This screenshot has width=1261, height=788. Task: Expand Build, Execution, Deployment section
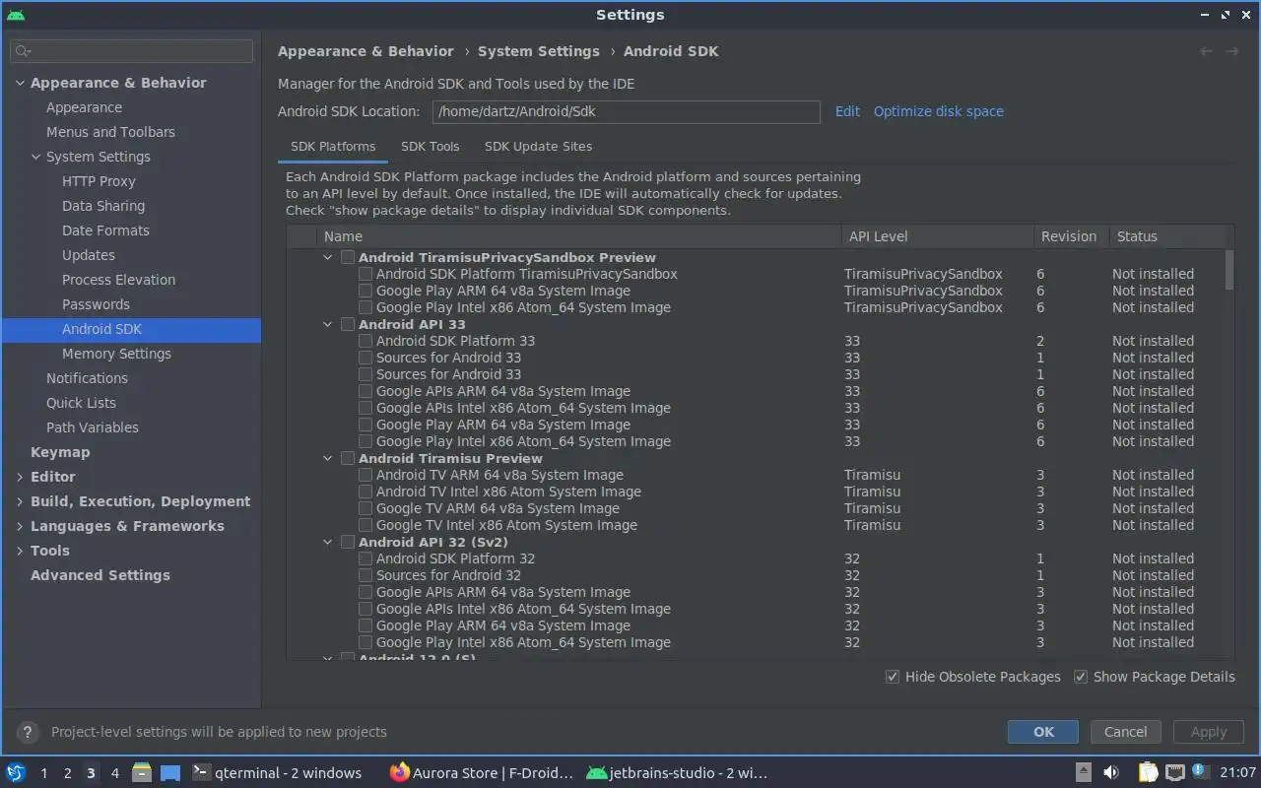pos(20,501)
